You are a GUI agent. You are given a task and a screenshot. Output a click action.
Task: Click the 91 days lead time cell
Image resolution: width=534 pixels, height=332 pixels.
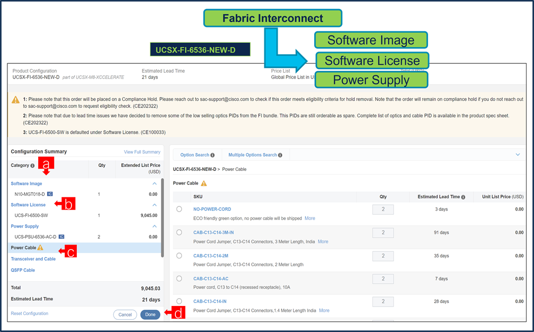tap(441, 232)
